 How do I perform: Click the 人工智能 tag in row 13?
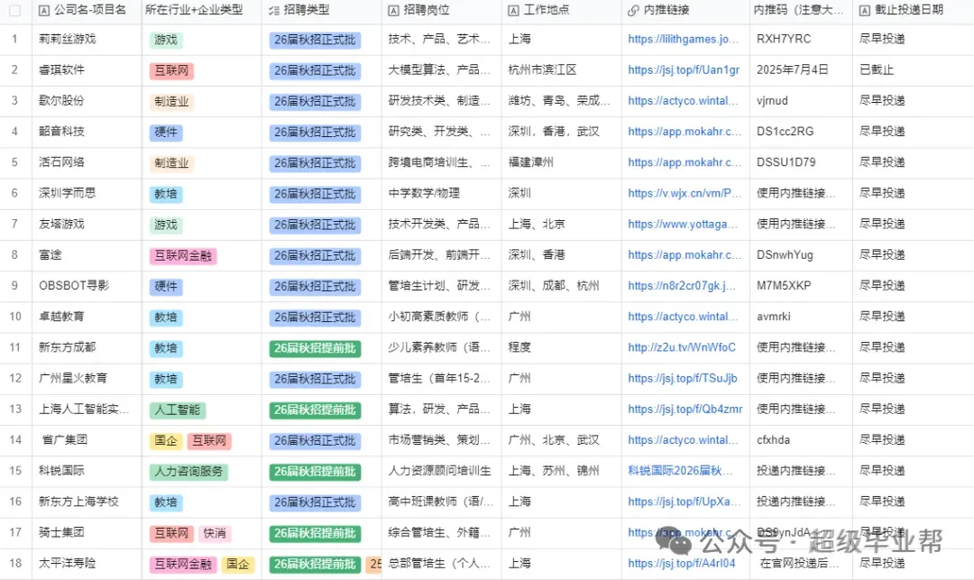(x=178, y=410)
